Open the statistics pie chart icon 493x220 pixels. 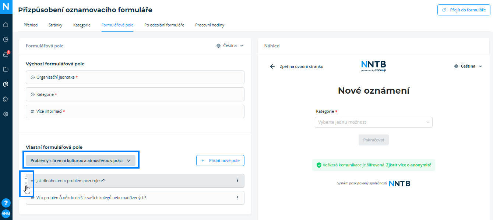[x=6, y=40]
